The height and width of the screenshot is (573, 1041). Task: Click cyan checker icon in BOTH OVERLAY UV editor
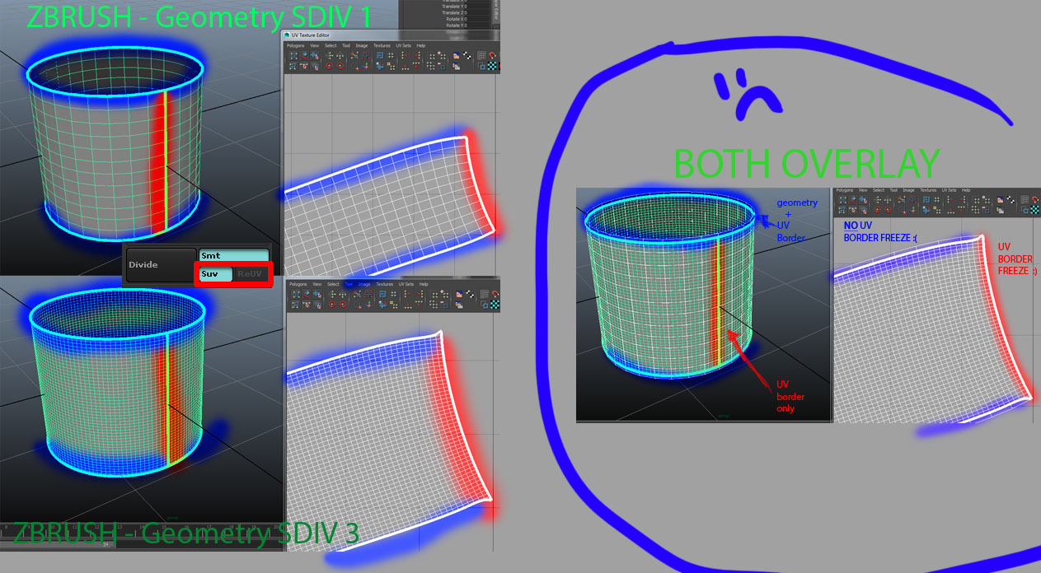(x=1034, y=209)
